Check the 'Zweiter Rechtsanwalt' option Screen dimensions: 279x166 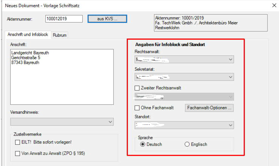(137, 88)
